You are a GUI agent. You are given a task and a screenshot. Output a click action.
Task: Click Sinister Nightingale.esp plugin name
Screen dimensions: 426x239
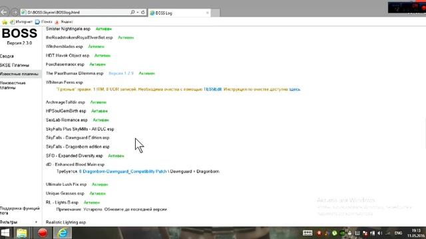68,29
